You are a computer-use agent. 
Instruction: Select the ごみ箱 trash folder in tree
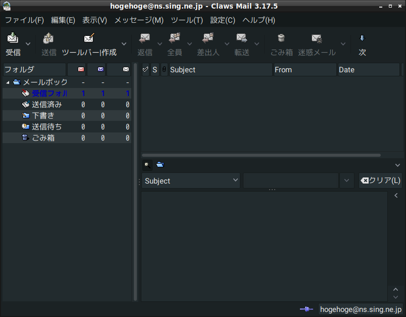pyautogui.click(x=67, y=138)
